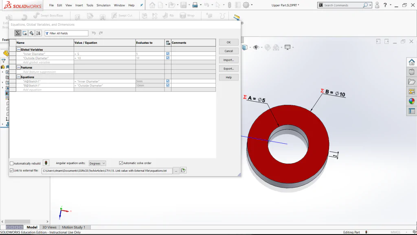Click the View Orientation cube icon
The width and height of the screenshot is (417, 235).
pyautogui.click(x=245, y=47)
